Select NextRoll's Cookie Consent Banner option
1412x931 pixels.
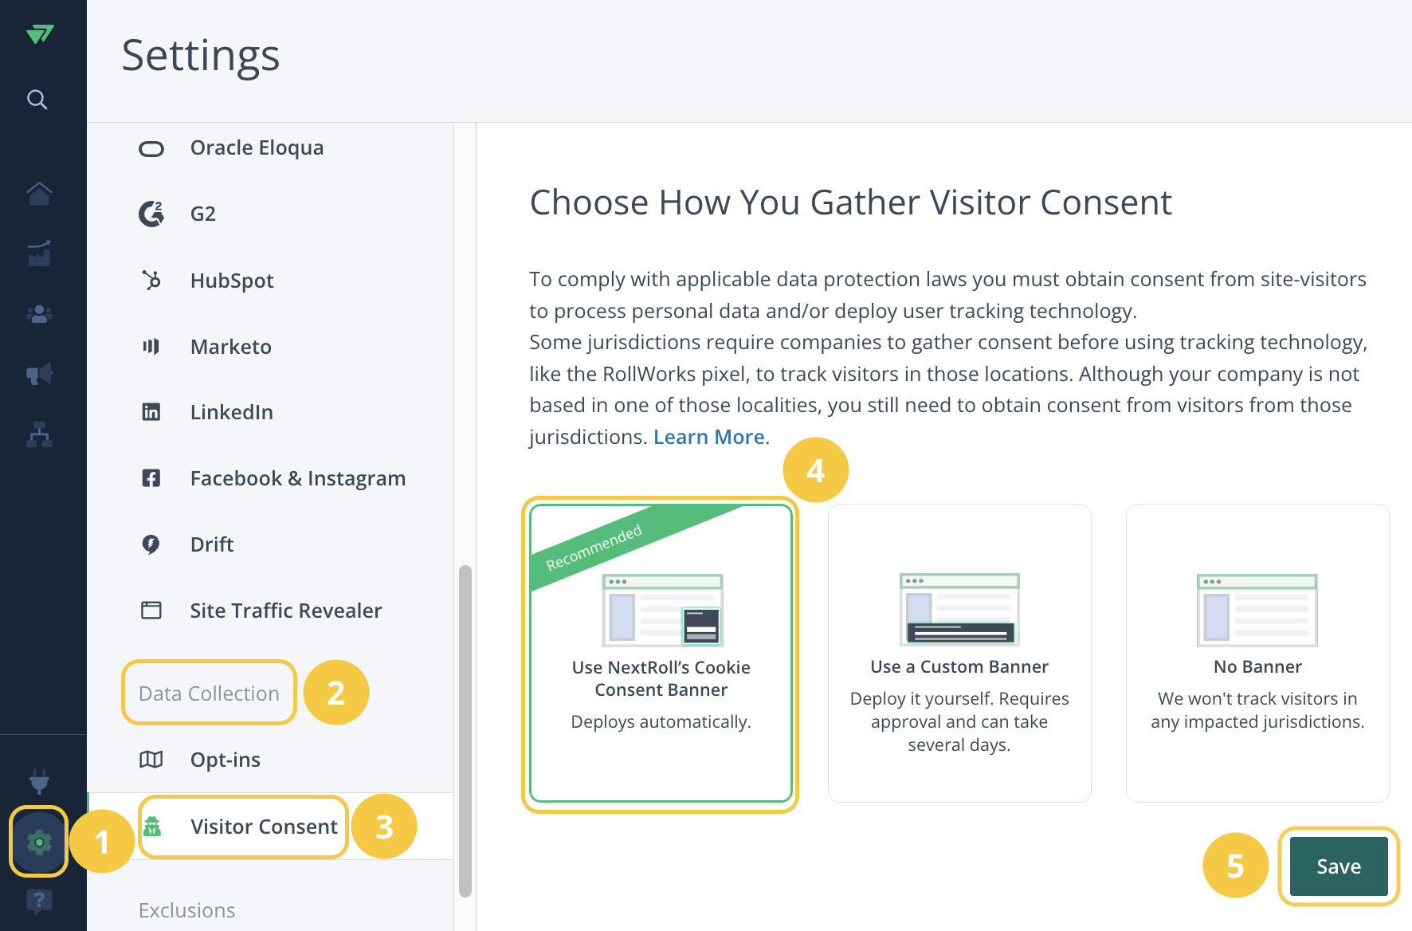661,654
